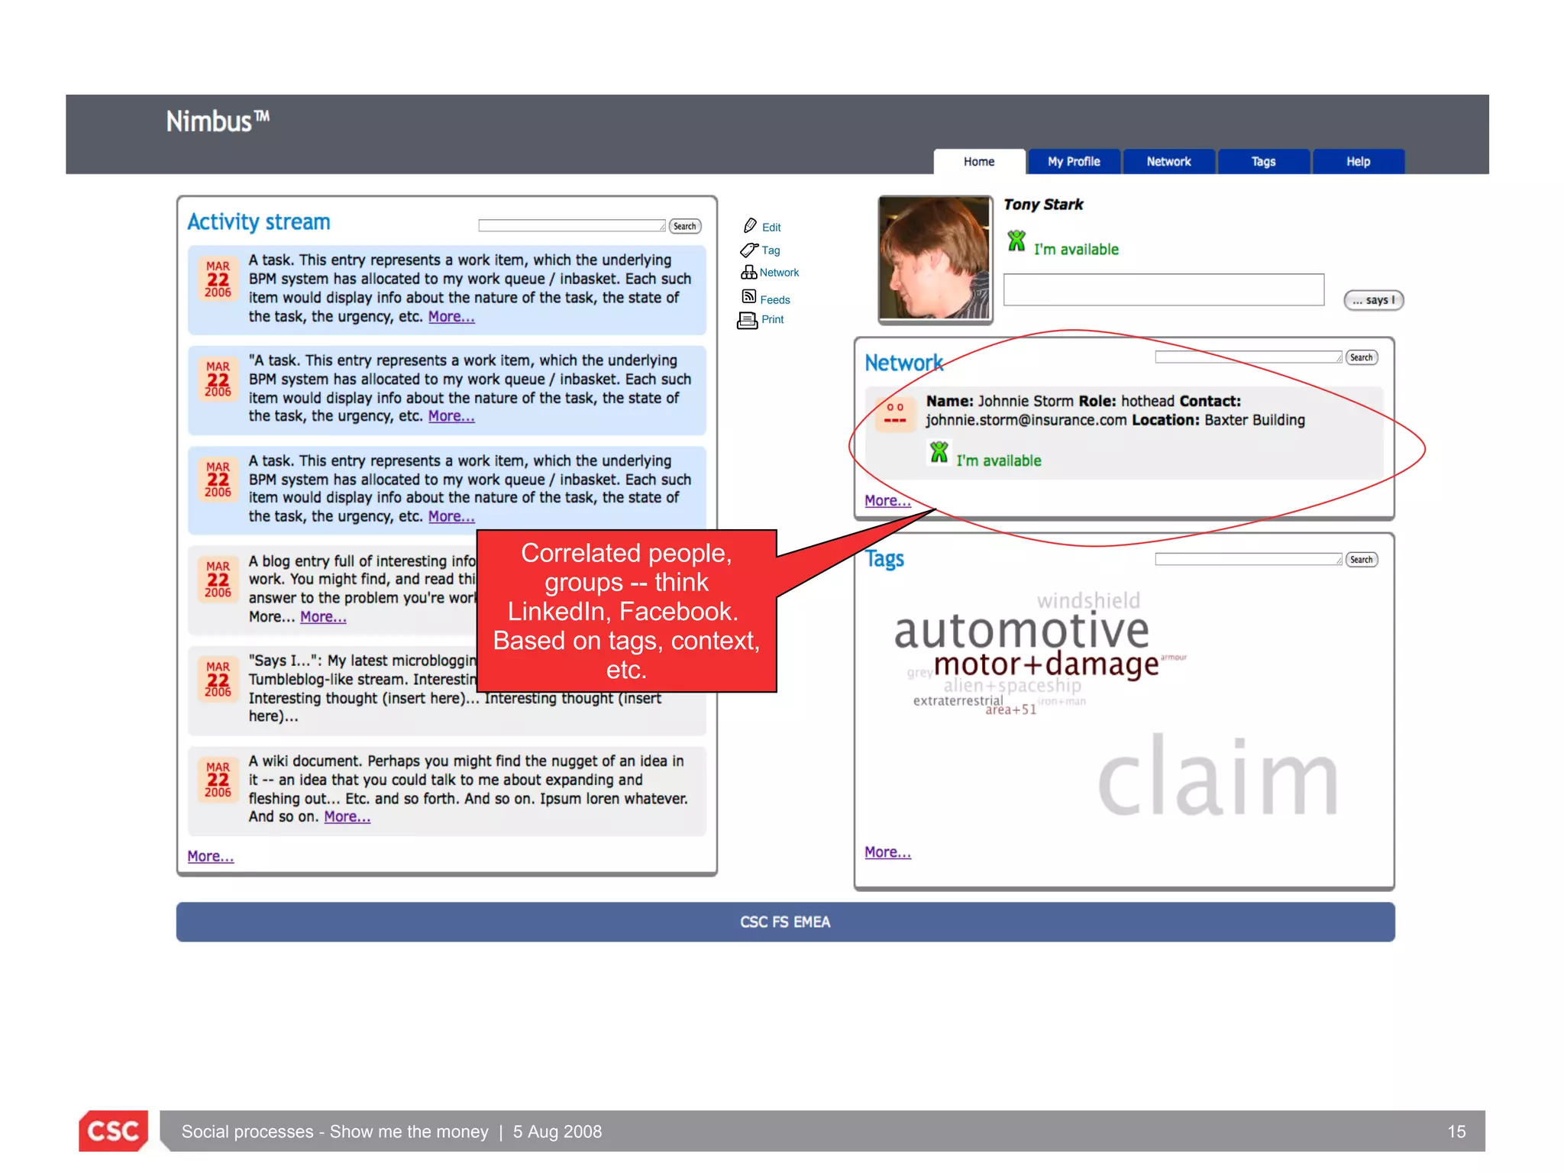Click Johnnie Storm's avatar face icon
The image size is (1564, 1173).
(895, 413)
